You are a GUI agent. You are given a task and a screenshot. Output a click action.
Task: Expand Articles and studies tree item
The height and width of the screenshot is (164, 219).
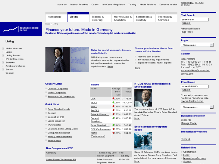click(x=3, y=66)
